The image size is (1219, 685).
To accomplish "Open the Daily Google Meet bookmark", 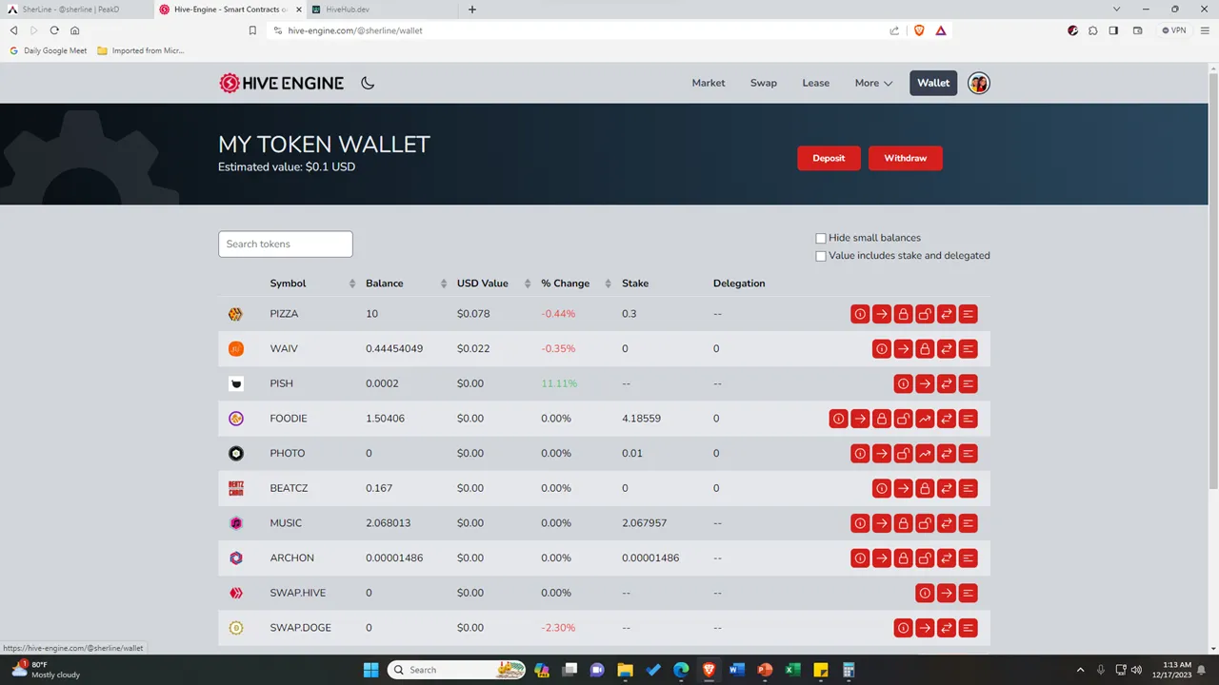I will [x=48, y=50].
